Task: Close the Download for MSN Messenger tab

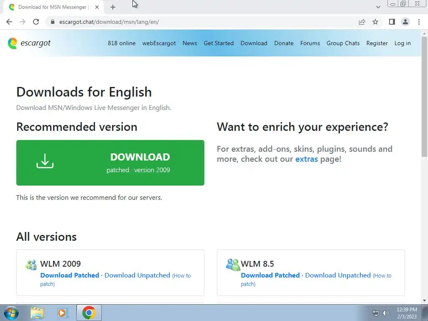Action: [x=97, y=7]
